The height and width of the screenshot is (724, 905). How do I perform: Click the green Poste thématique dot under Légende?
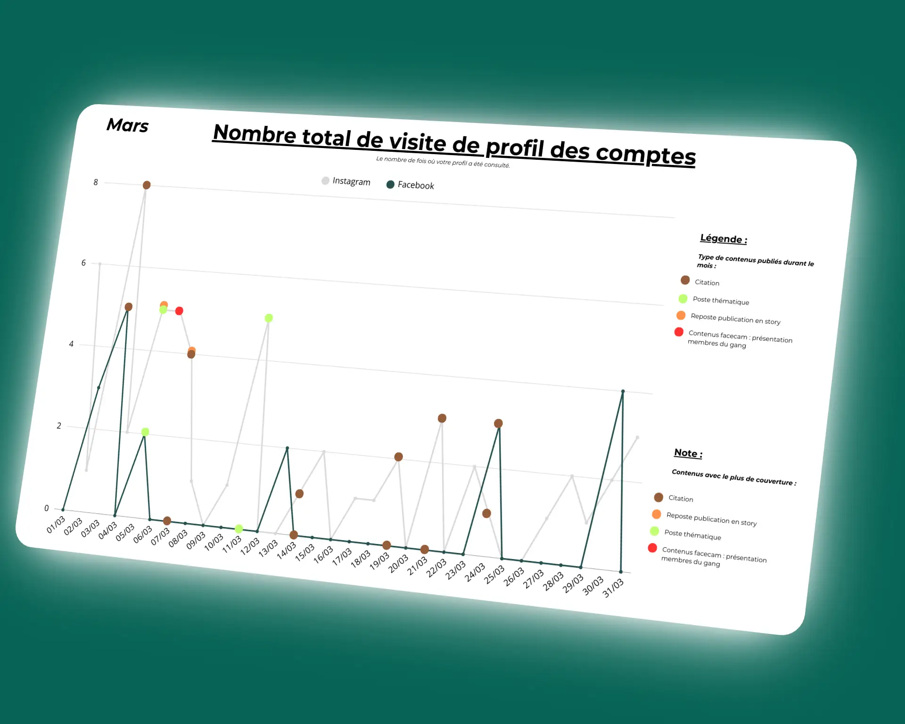point(683,299)
